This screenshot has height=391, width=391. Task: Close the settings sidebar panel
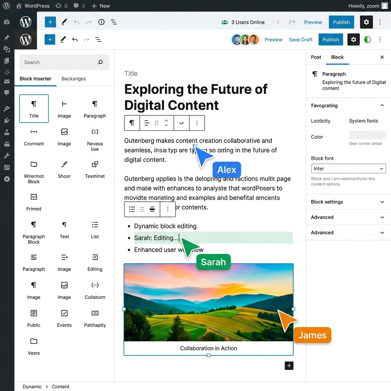(382, 57)
